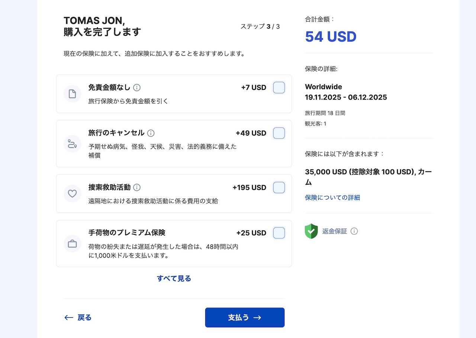Click the ステップ 3 / 3 indicator
Screen dimensions: 476x338
coord(260,26)
